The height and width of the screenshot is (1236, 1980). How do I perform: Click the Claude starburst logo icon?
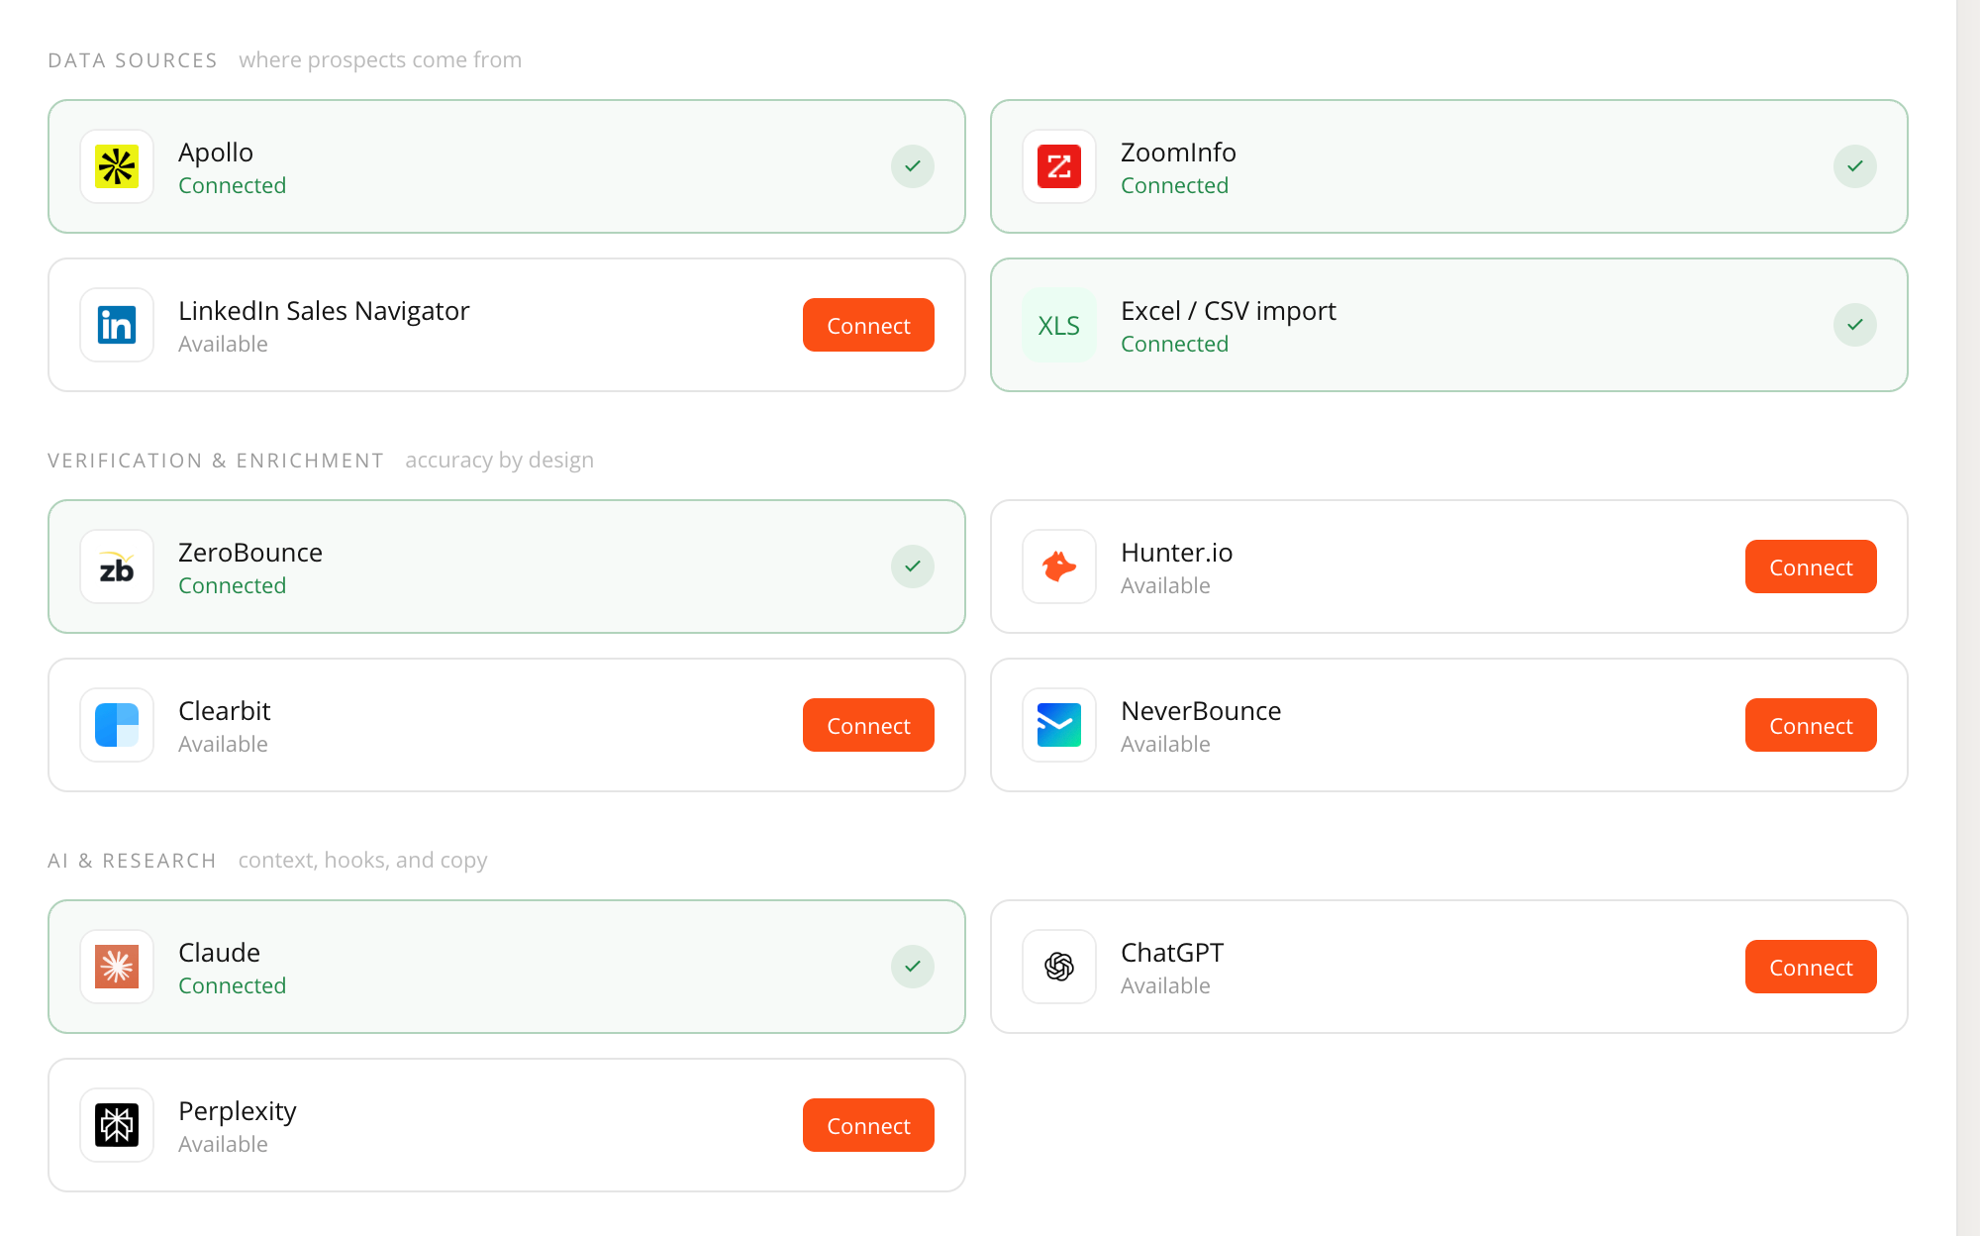[117, 967]
